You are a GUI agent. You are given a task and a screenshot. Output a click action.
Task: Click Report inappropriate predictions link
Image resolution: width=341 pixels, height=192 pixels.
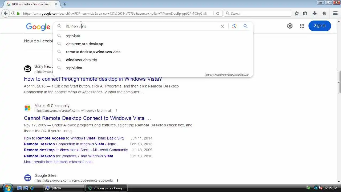click(226, 75)
